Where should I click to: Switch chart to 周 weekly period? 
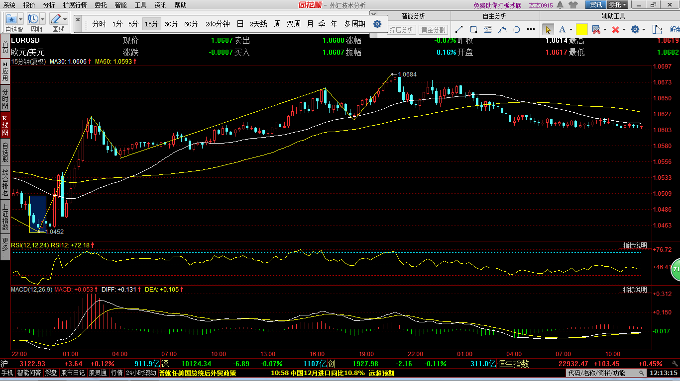tap(277, 24)
